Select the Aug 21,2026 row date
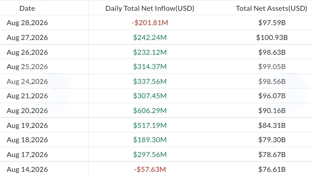The width and height of the screenshot is (313, 179). [x=27, y=96]
